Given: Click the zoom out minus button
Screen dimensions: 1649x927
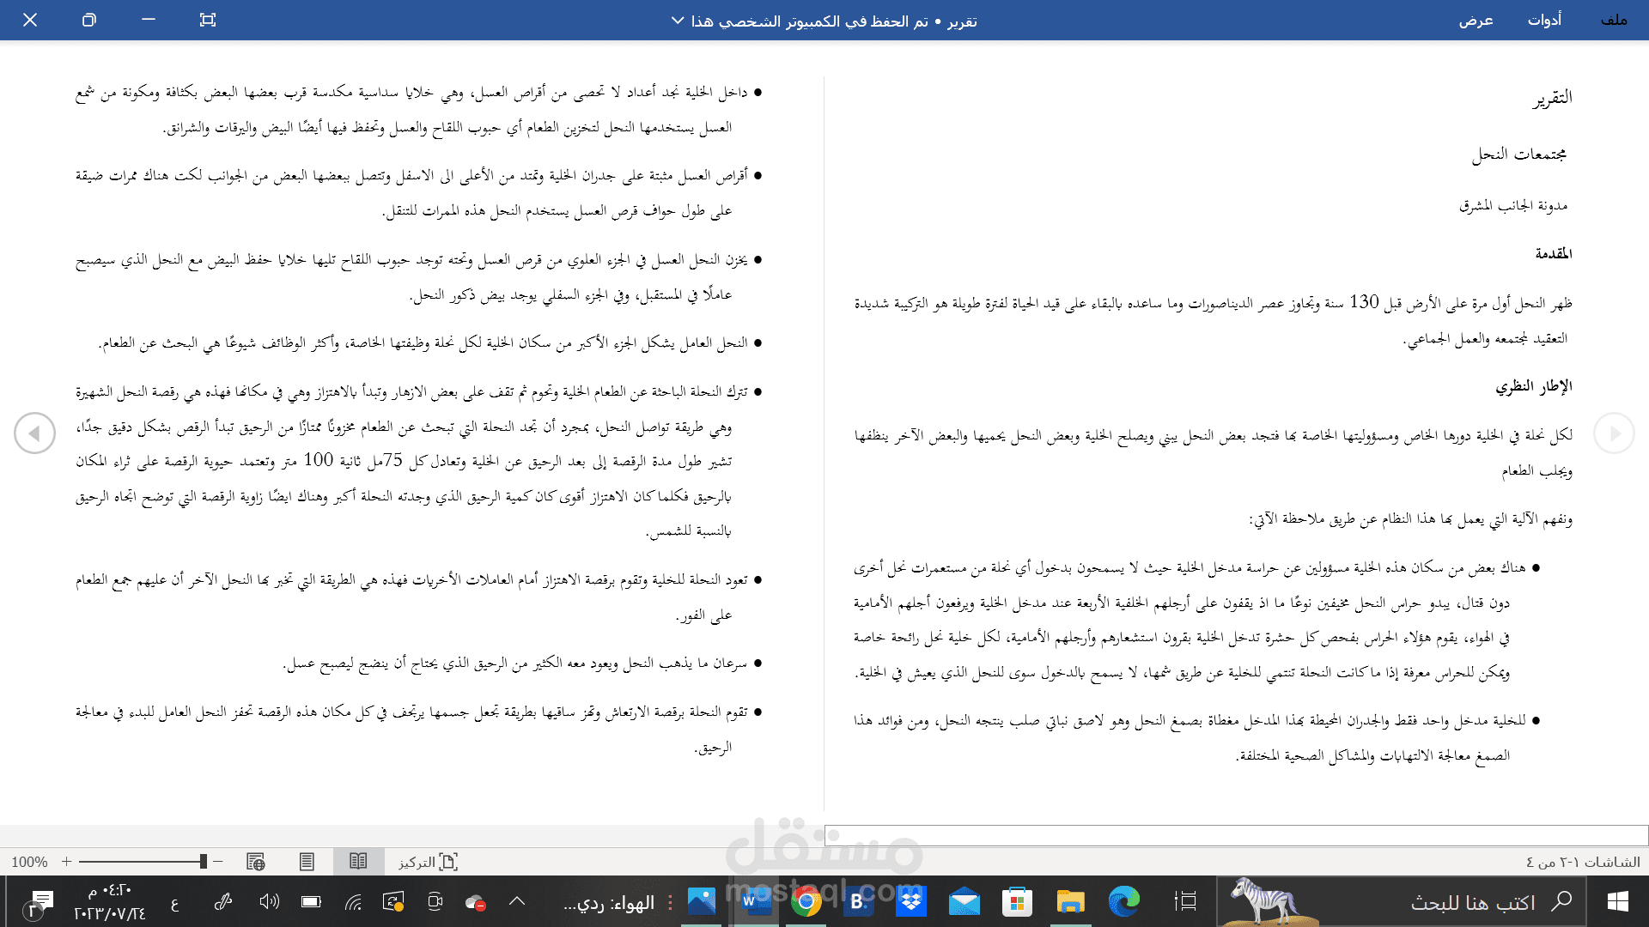Looking at the screenshot, I should (220, 862).
